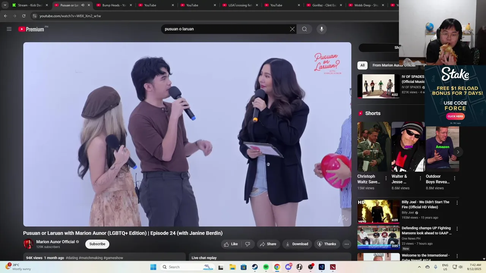This screenshot has height=273, width=486.
Task: Open the IV OF SPADES video thumbnail
Action: (378, 86)
